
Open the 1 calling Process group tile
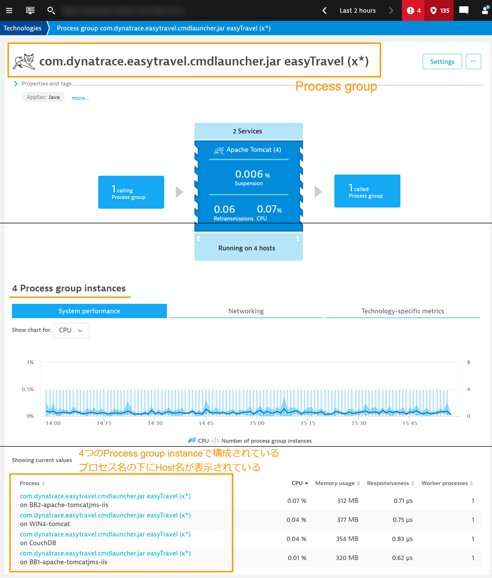point(131,192)
